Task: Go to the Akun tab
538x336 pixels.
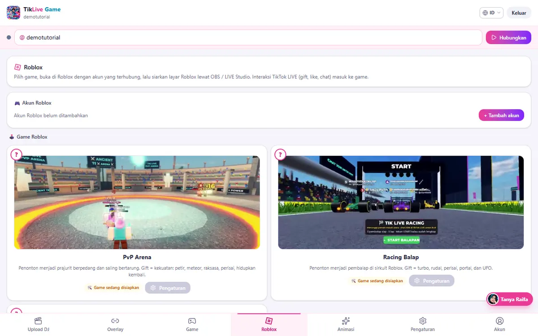Action: (499, 325)
